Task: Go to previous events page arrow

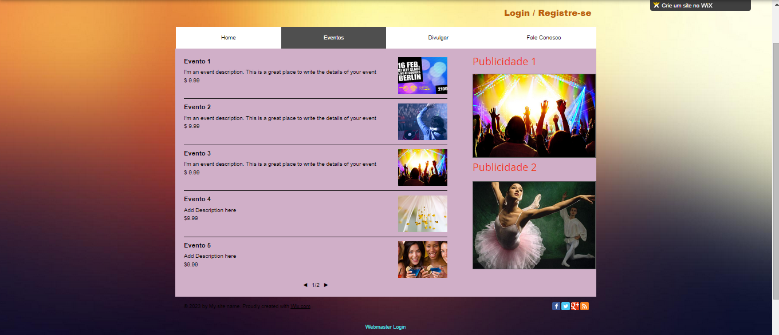Action: coord(305,285)
